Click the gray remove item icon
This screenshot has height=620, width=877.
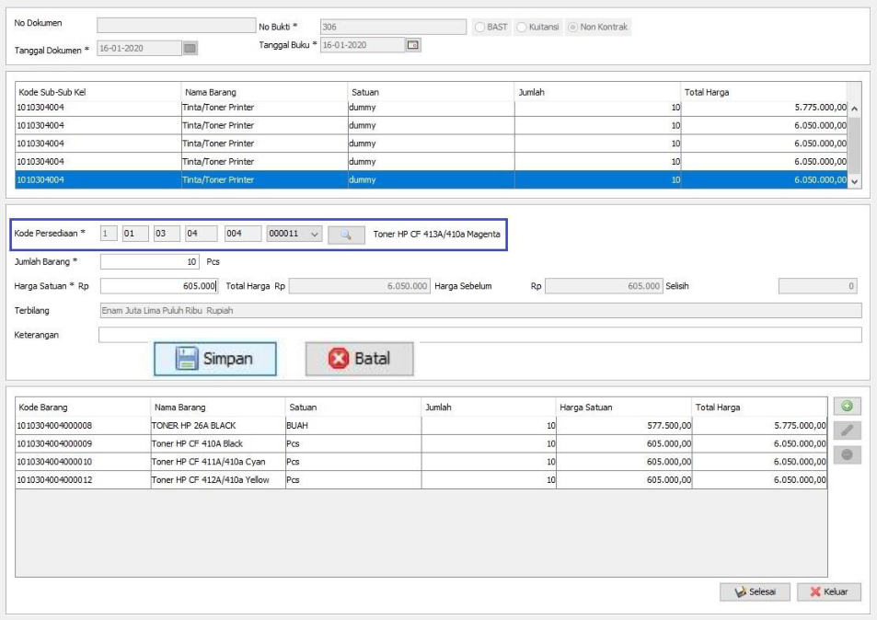pos(846,454)
